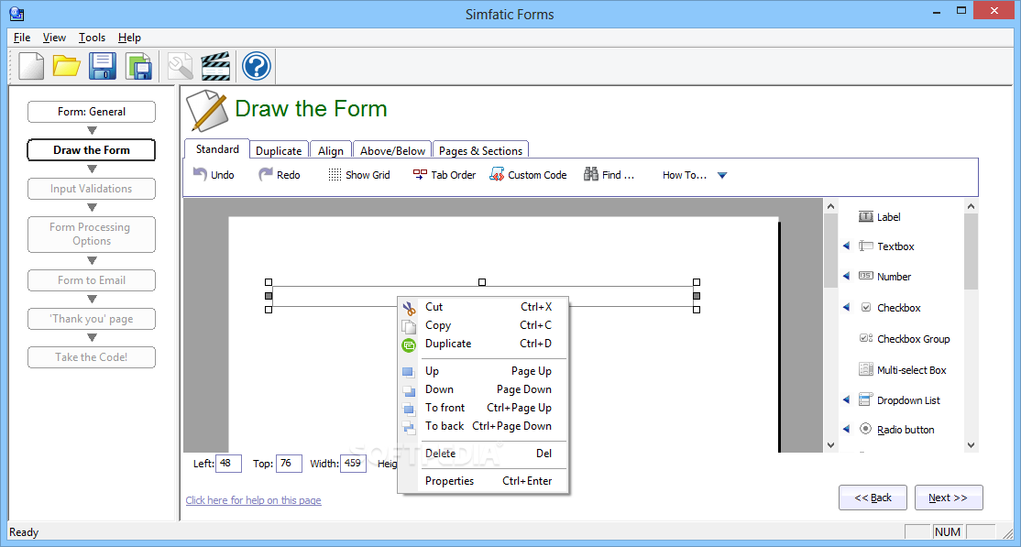The height and width of the screenshot is (547, 1021).
Task: Expand the arrow beside Radio button
Action: 847,429
